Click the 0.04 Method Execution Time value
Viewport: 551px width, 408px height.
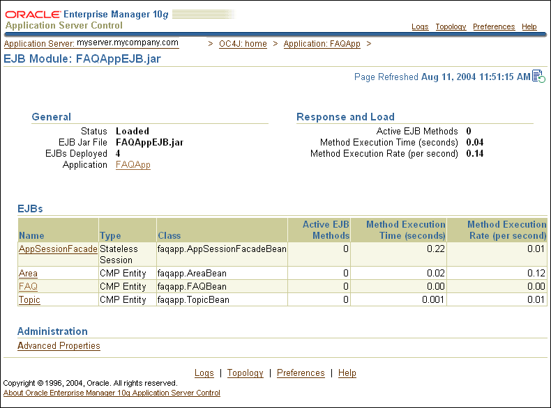(475, 143)
